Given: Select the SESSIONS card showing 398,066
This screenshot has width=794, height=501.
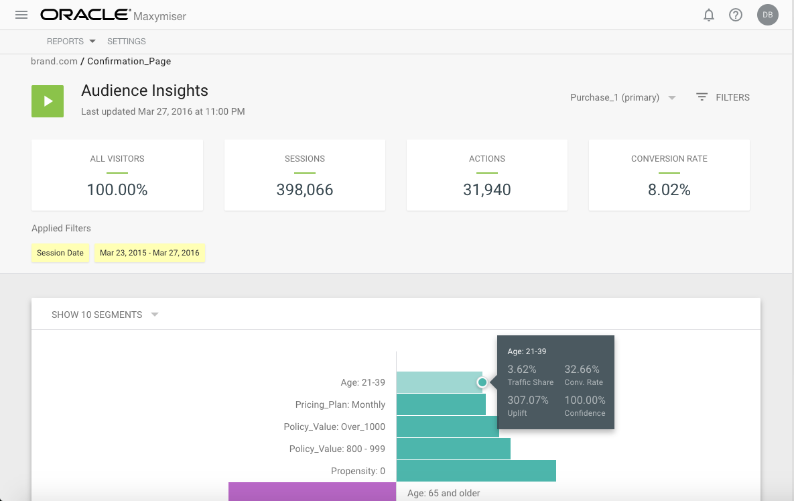Looking at the screenshot, I should pos(304,175).
